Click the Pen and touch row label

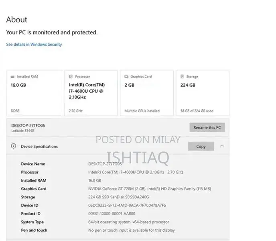(x=34, y=230)
